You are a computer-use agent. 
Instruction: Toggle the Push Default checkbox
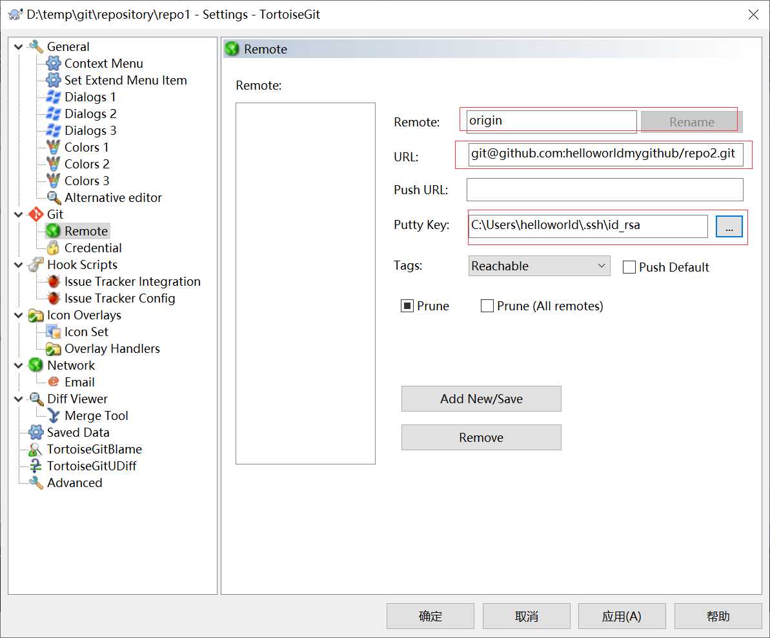(629, 268)
